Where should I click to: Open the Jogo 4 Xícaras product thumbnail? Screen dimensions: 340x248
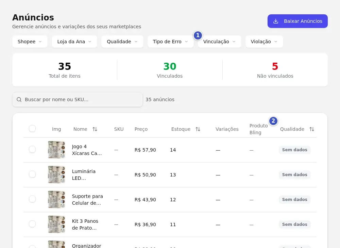coord(56,150)
